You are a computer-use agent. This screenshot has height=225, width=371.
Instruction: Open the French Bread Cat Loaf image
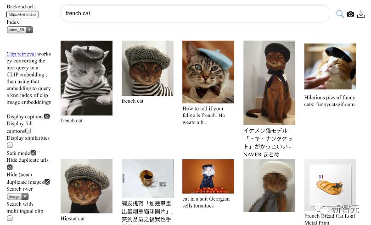click(330, 185)
